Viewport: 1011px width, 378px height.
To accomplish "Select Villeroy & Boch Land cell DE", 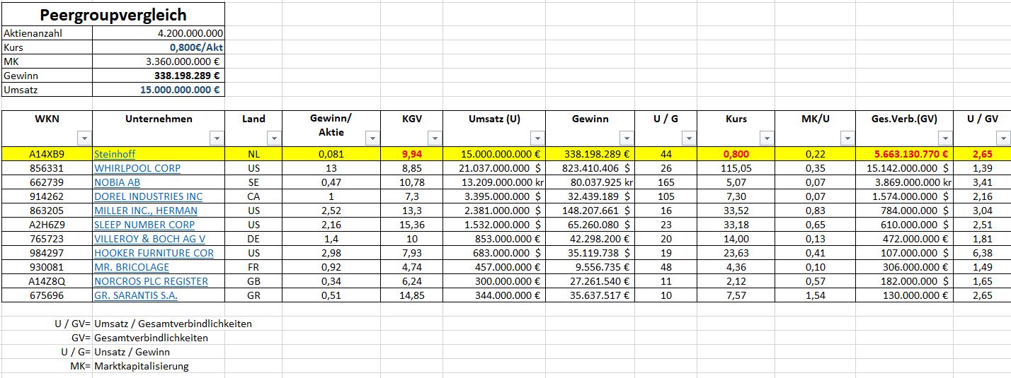I will 253,239.
